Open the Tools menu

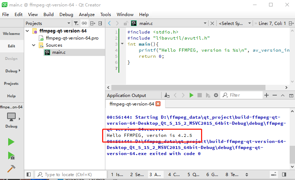[x=106, y=15]
